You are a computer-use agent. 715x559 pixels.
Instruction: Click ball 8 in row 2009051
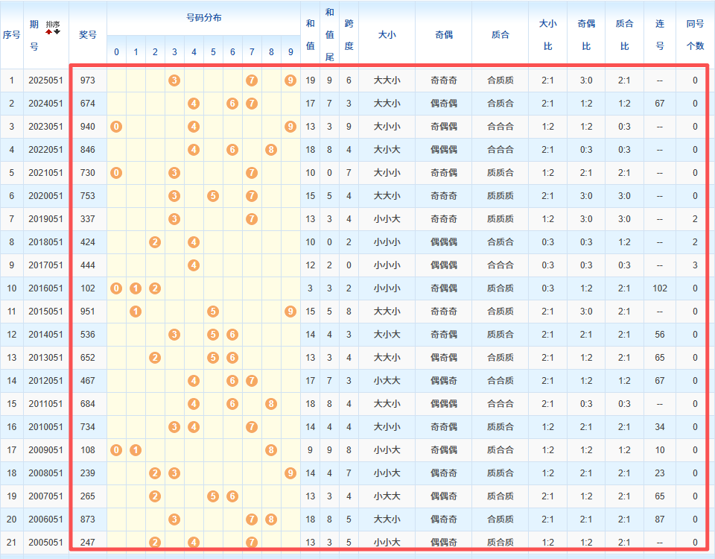pos(270,449)
